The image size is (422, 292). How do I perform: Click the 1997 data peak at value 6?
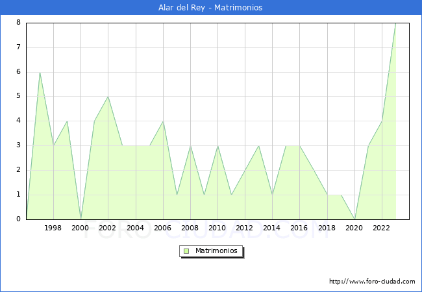point(40,72)
